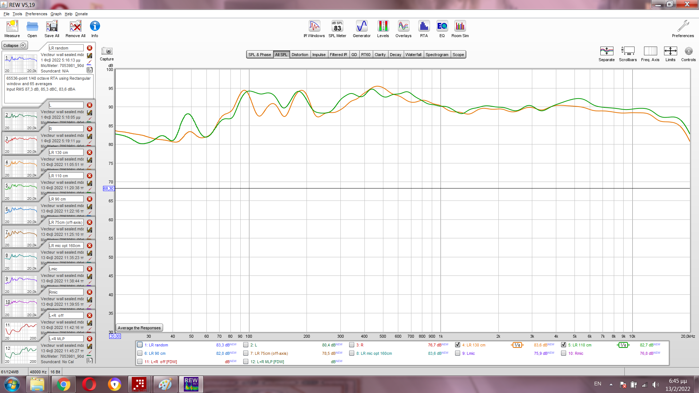699x393 pixels.
Task: Switch to the Waterfall tab
Action: 413,55
